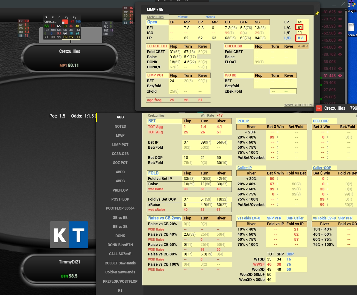
Task: Click the Open link in LIMP popup
Action: [x=152, y=22]
